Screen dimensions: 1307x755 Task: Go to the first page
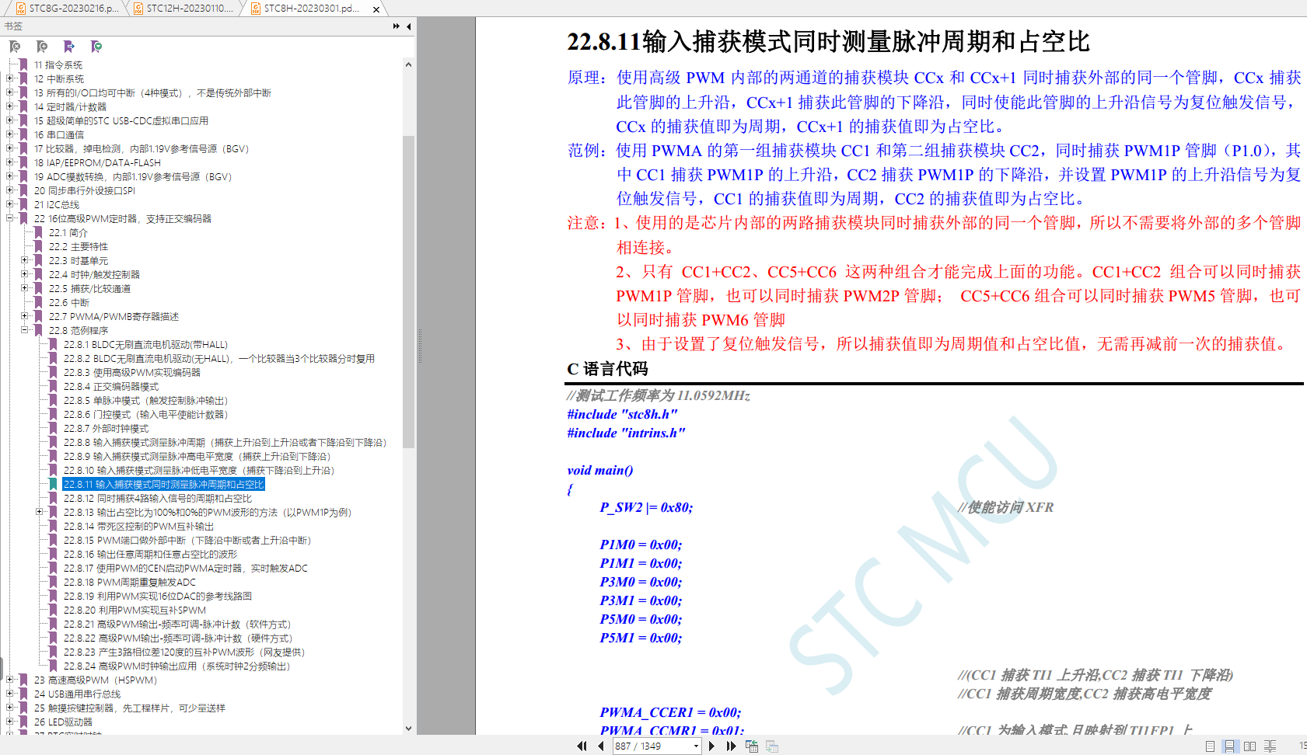[x=582, y=746]
